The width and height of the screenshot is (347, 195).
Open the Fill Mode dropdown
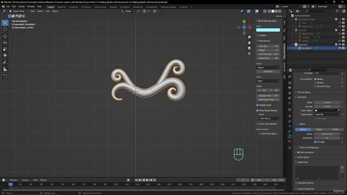pyautogui.click(x=327, y=73)
